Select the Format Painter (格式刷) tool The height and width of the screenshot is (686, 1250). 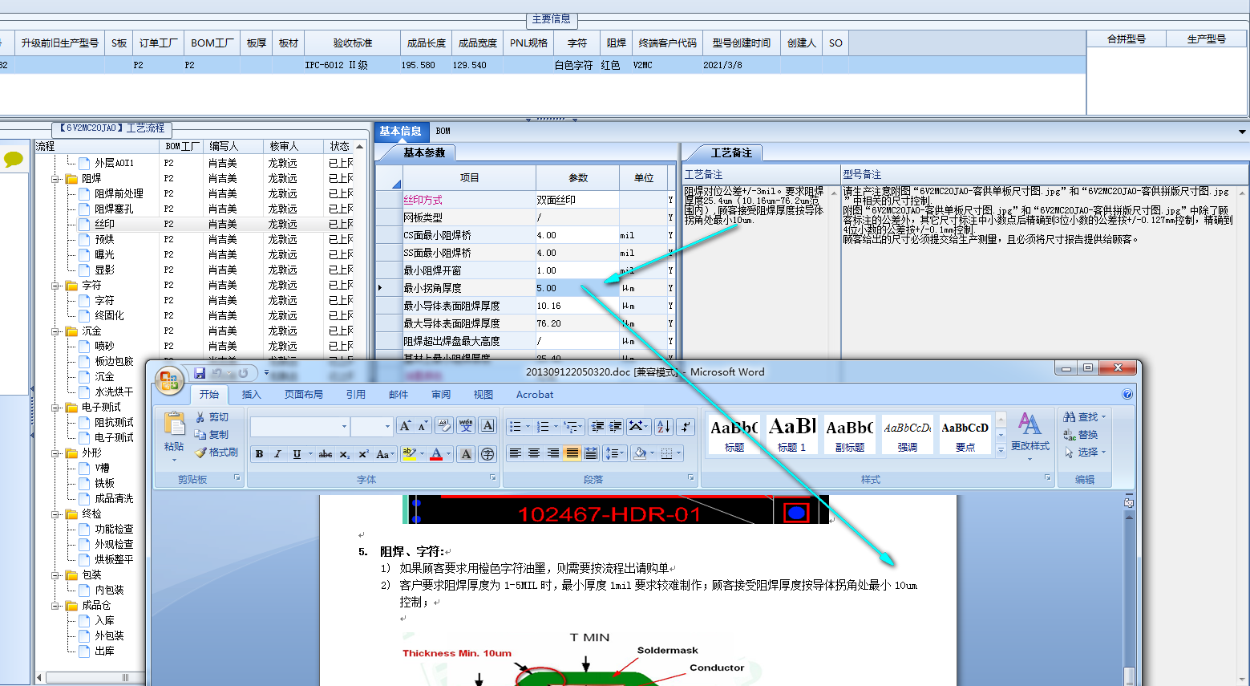tap(216, 453)
